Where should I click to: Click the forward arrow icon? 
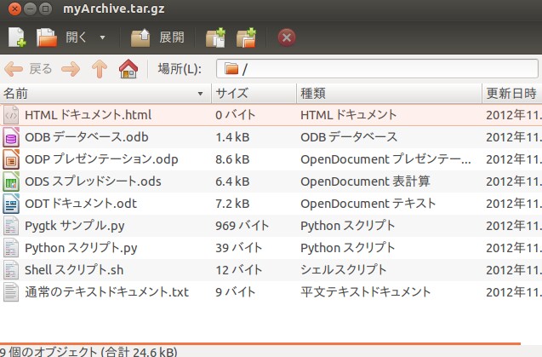click(x=71, y=69)
